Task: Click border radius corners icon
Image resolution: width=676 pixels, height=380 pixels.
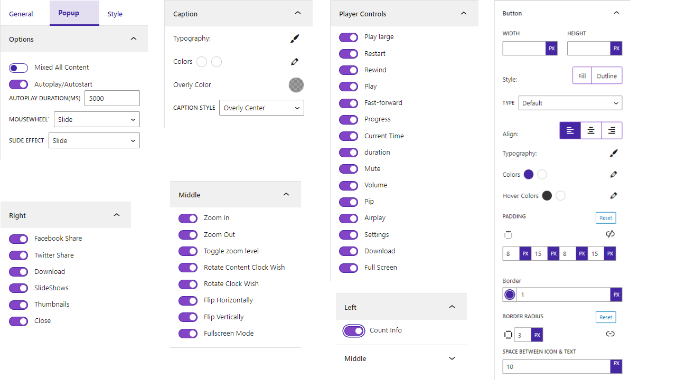Action: tap(508, 335)
